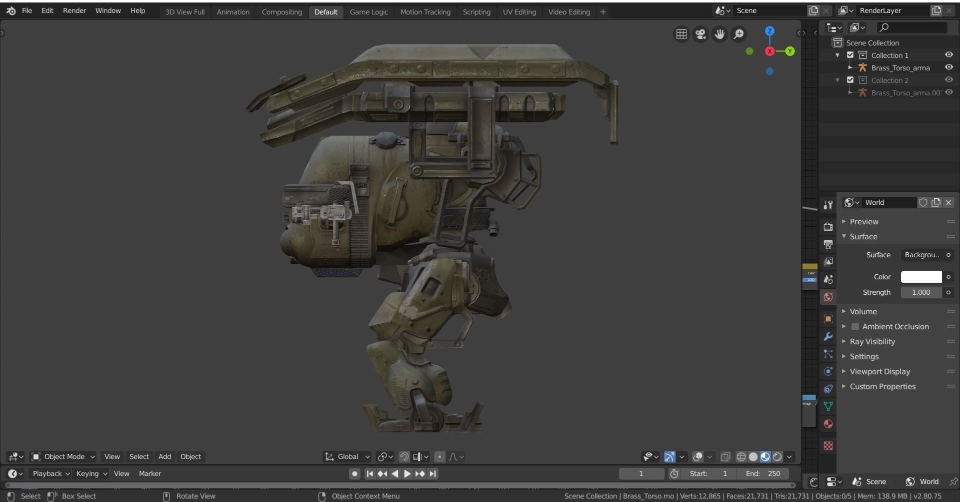Hide the Brass_Torso_arma object eye icon
The image size is (960, 502).
(x=948, y=67)
